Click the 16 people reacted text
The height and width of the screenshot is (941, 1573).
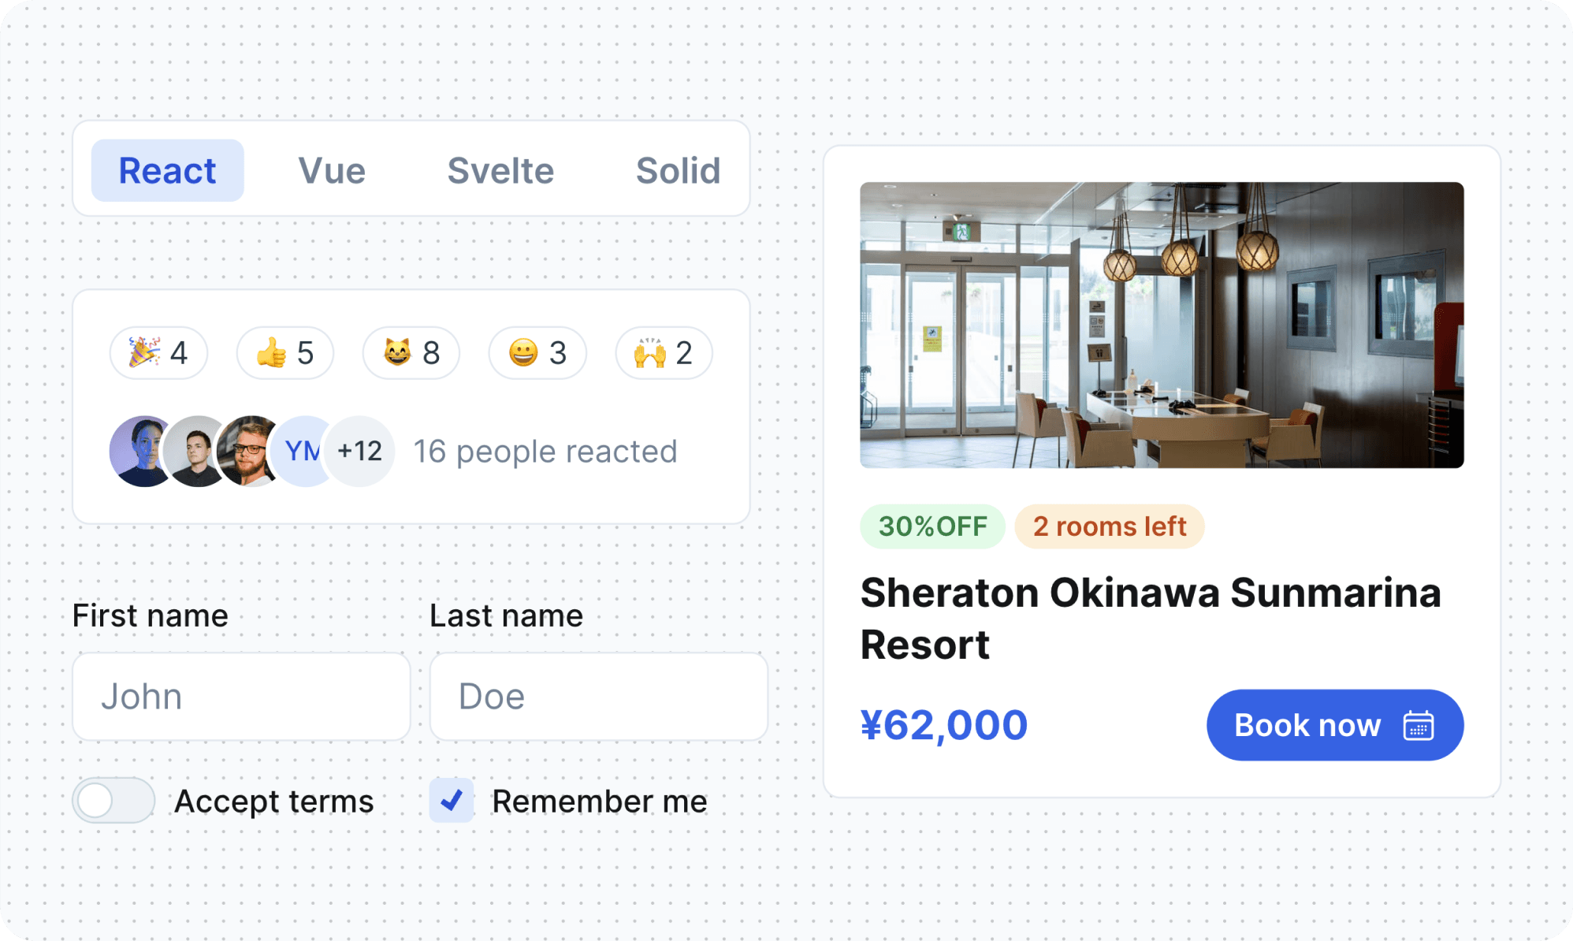click(x=545, y=452)
